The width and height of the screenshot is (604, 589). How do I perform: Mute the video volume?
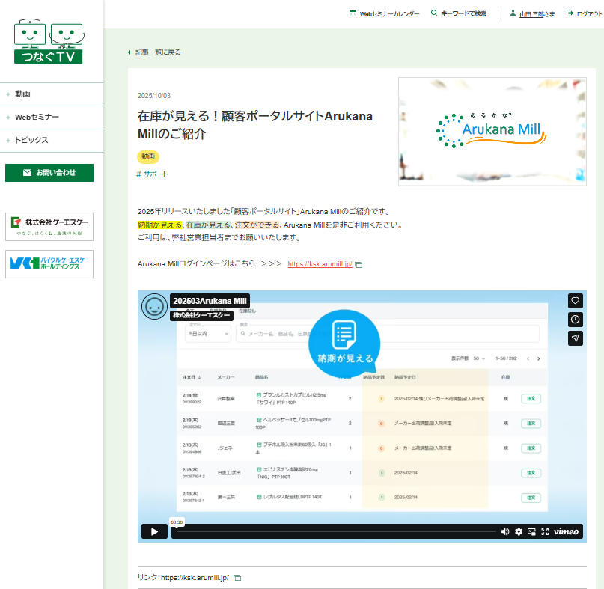[505, 531]
